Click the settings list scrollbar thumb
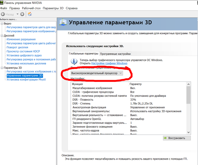The width and height of the screenshot is (198, 165). coord(188,95)
